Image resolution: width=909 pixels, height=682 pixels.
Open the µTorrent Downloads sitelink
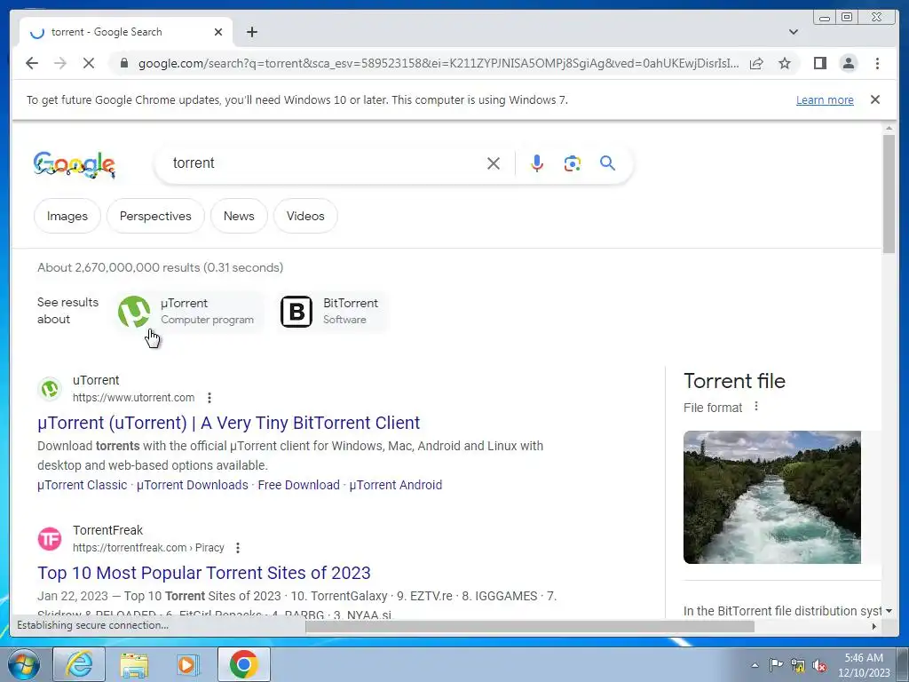(x=192, y=485)
